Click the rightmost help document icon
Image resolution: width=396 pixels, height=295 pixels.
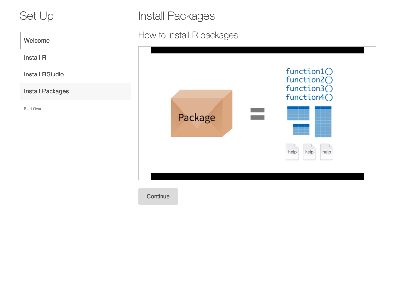[x=326, y=152]
